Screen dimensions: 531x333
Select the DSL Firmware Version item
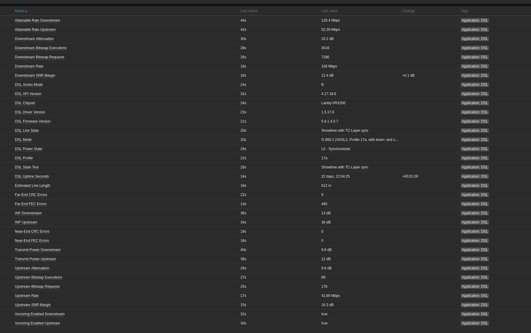point(33,121)
